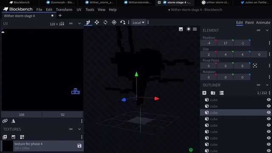
Task: Open the Tools menu
Action: pos(90,10)
